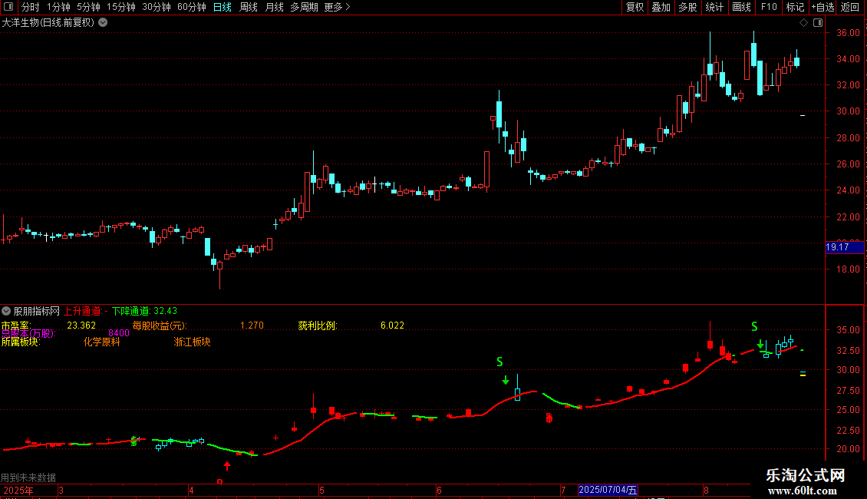Click the 股朋指标网 indicator name

[37, 311]
